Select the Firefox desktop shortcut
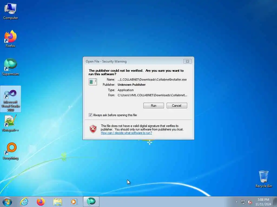 11,39
